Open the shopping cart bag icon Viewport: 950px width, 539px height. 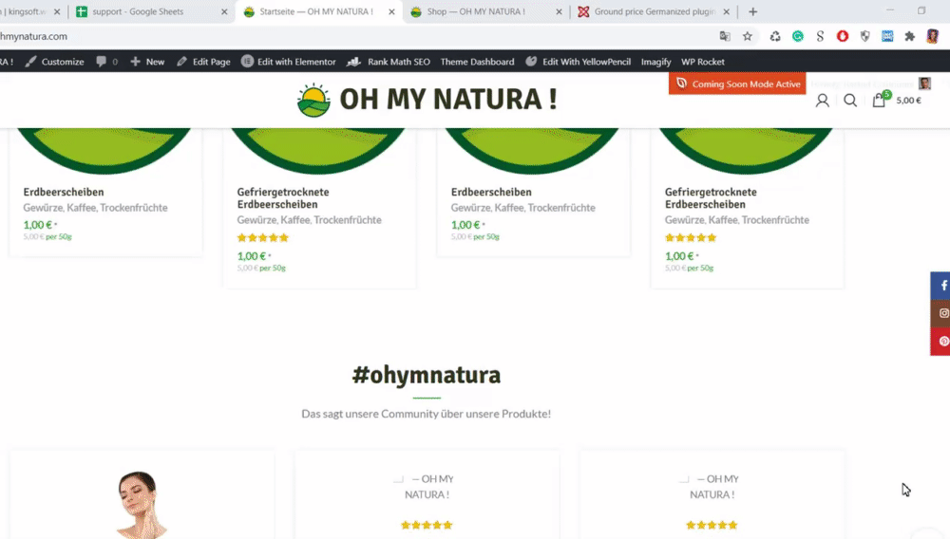click(x=879, y=101)
